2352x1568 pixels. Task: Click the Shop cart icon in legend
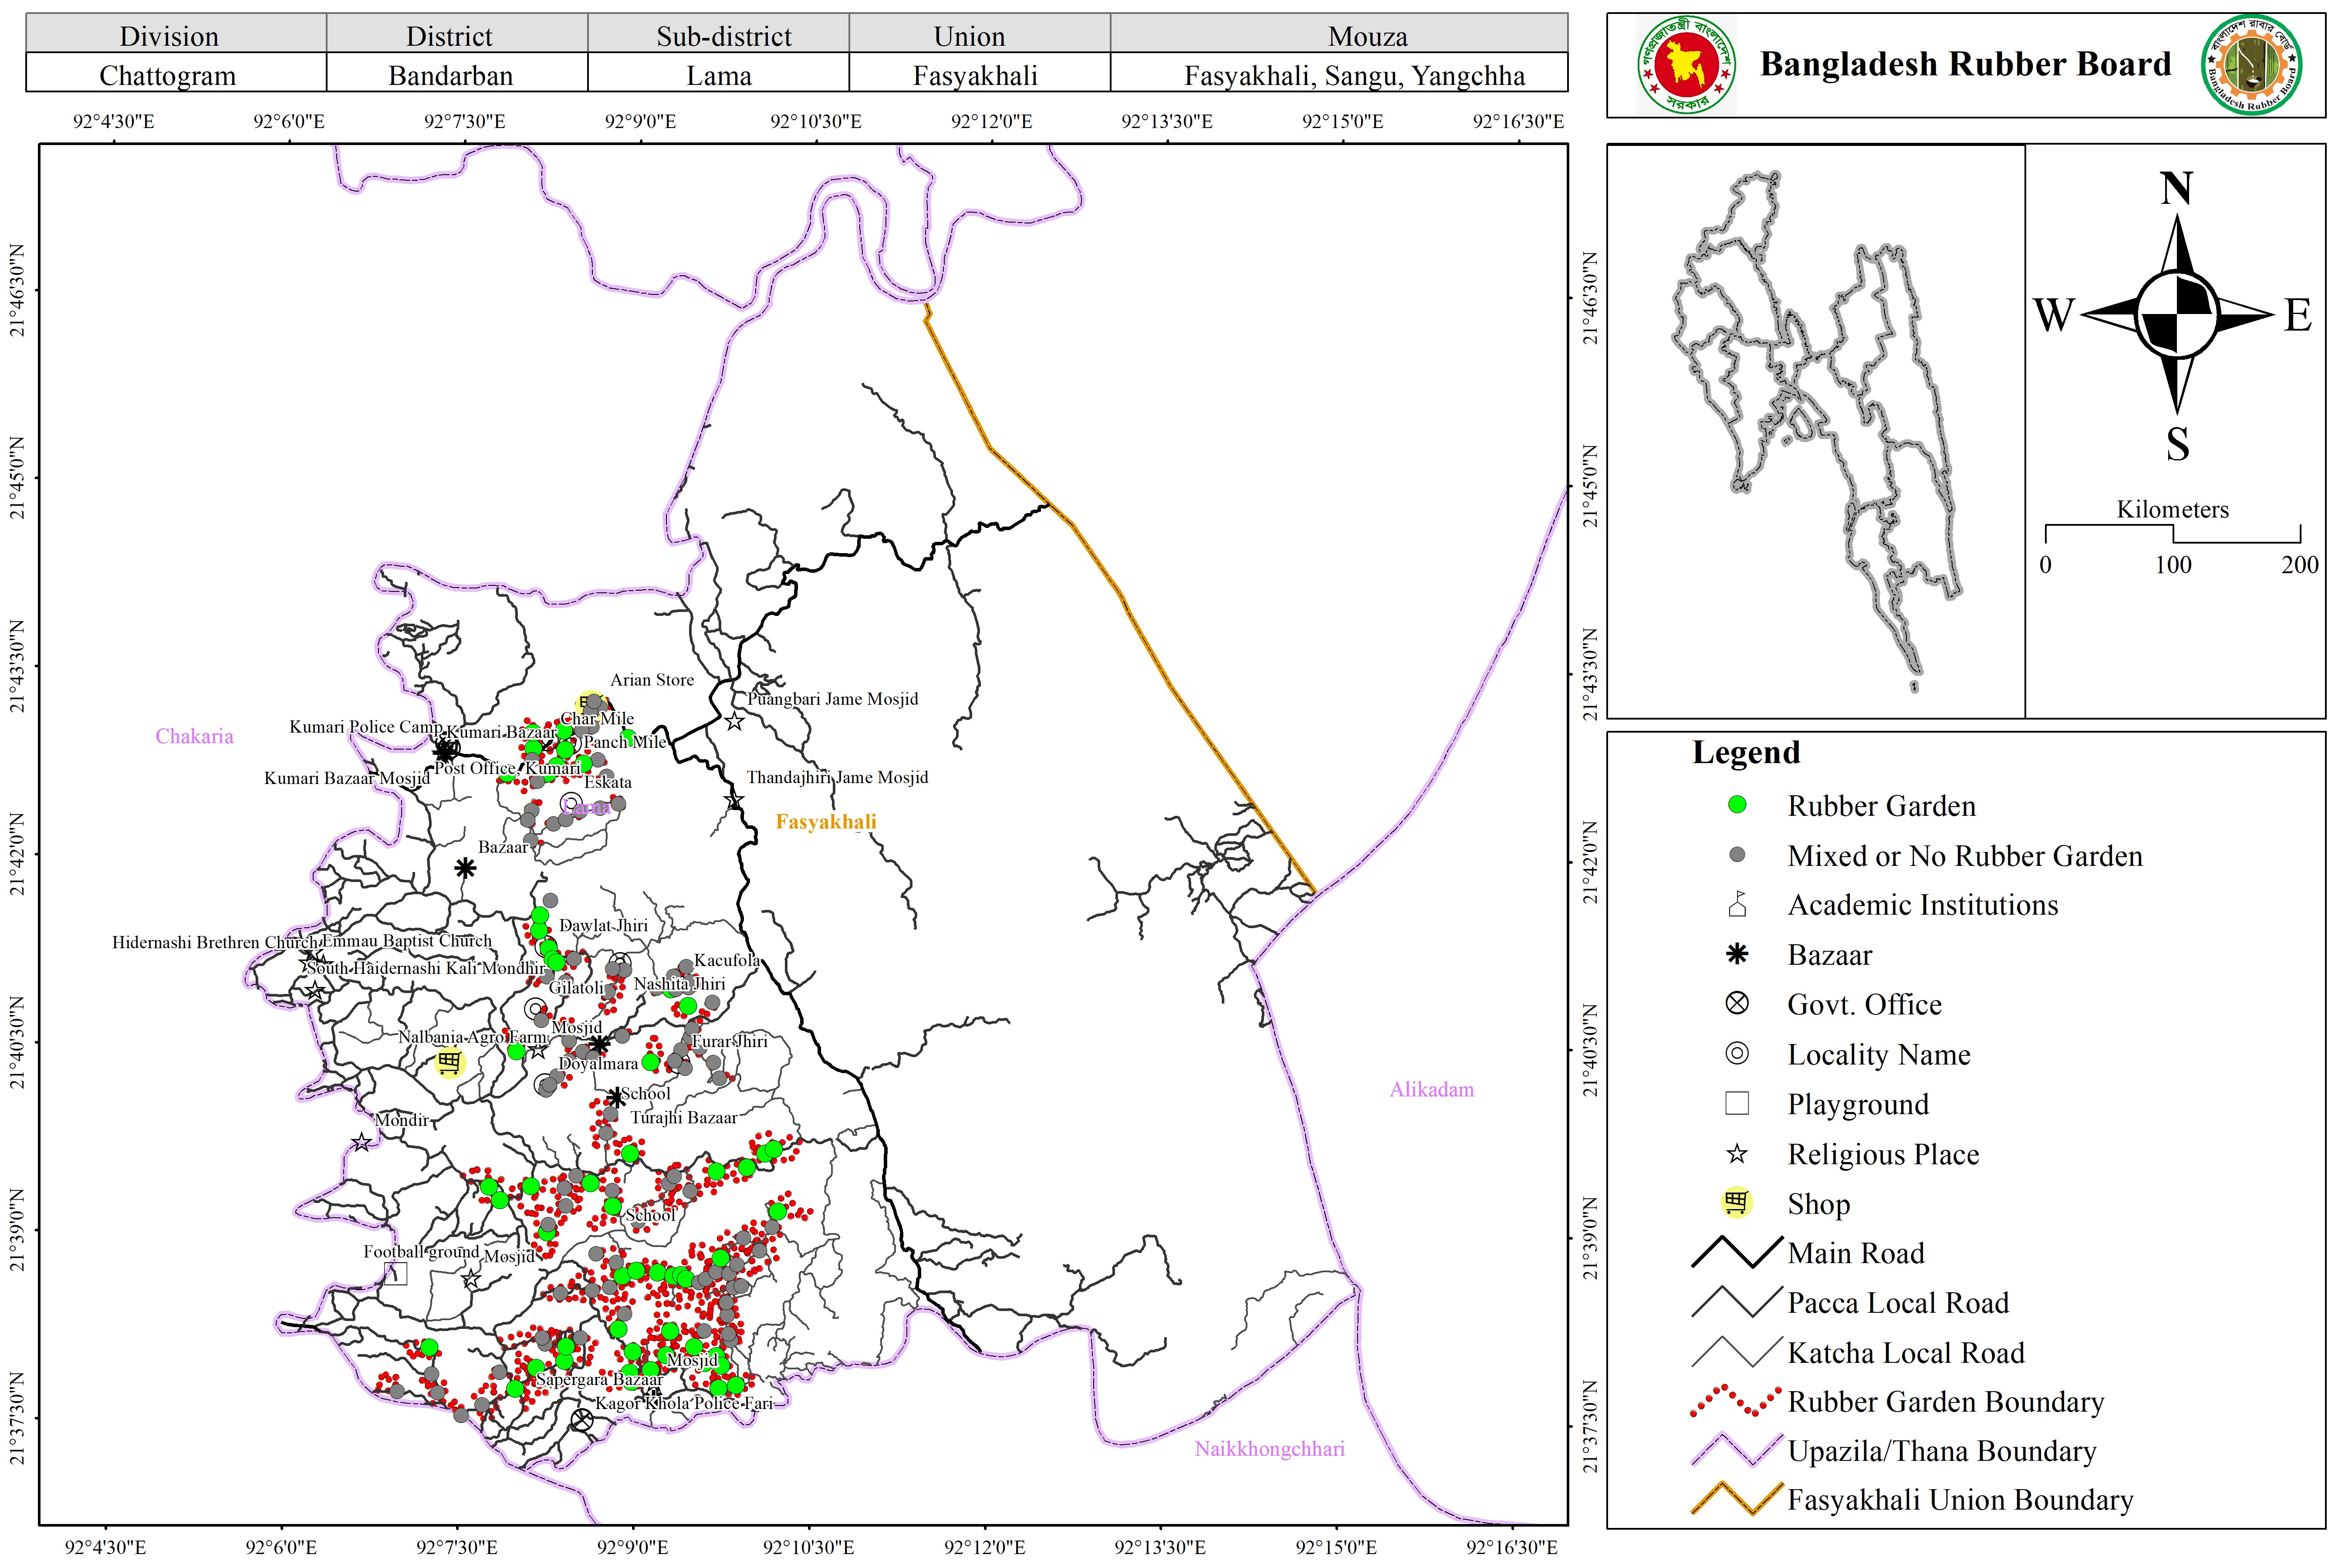(x=1737, y=1202)
